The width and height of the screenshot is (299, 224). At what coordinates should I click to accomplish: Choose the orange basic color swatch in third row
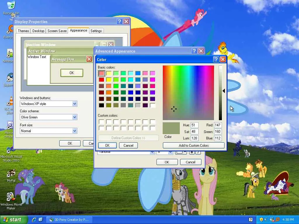coord(109,86)
